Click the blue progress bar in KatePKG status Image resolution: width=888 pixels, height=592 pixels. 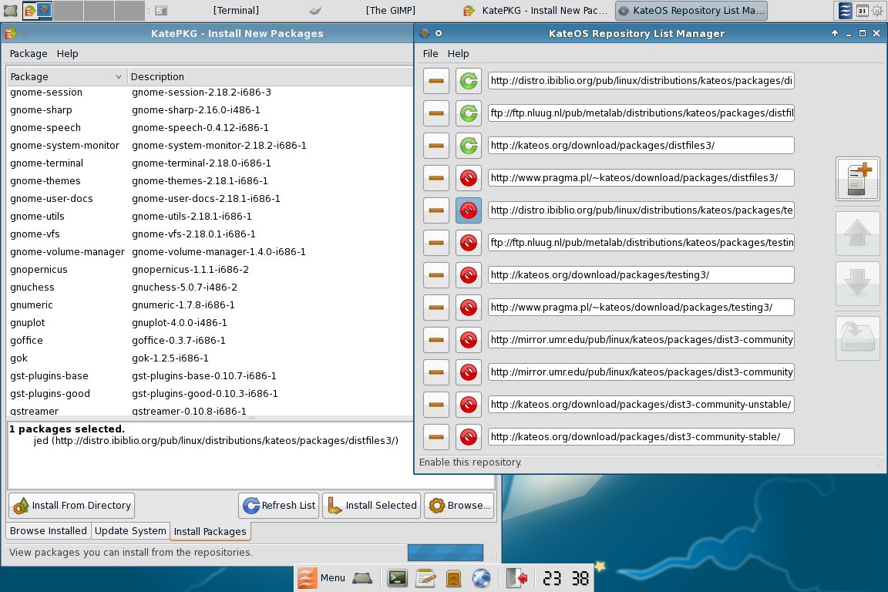click(446, 553)
